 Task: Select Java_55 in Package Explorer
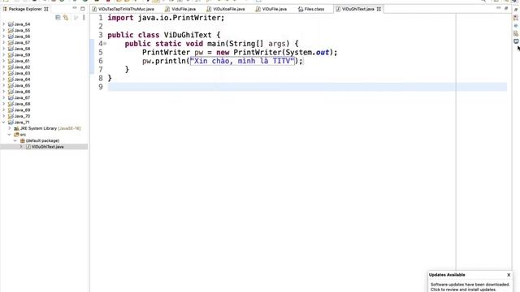click(x=22, y=31)
